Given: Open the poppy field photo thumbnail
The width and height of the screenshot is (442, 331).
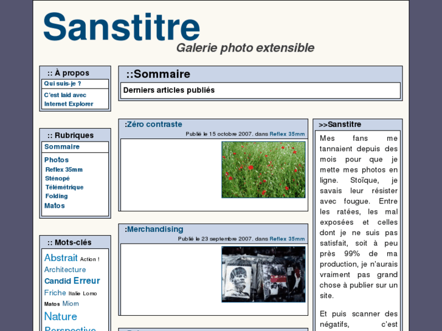Looking at the screenshot, I should (x=263, y=170).
